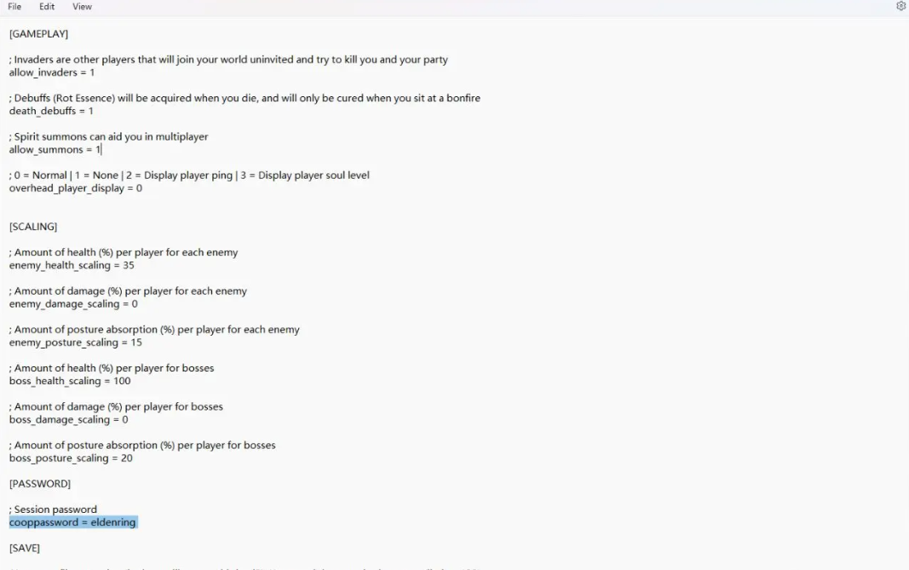
Task: Open the Edit menu
Action: coord(47,6)
